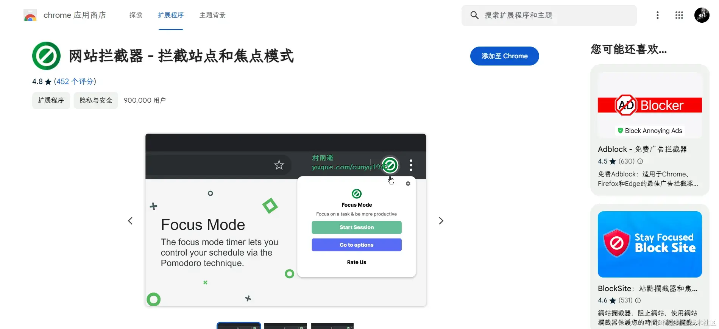Click the 您可能还喜欢 heading
This screenshot has height=329, width=719.
[x=629, y=49]
